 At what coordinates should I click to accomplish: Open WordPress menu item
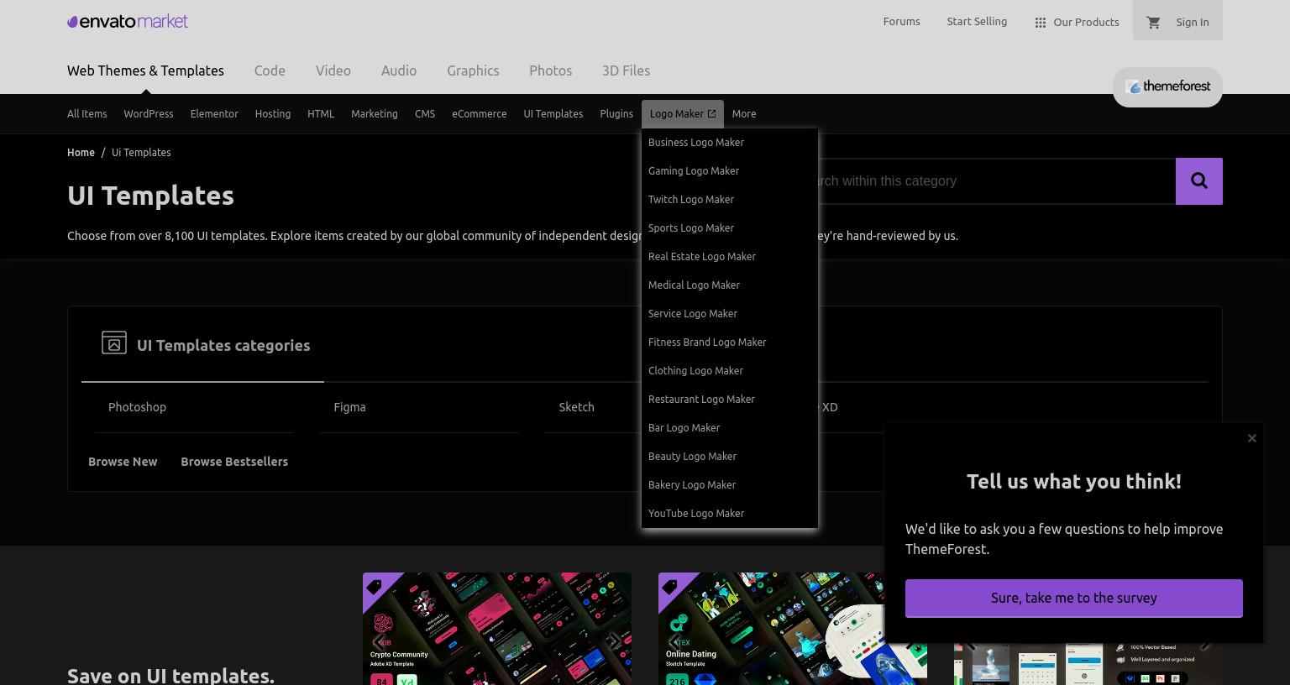coord(149,113)
